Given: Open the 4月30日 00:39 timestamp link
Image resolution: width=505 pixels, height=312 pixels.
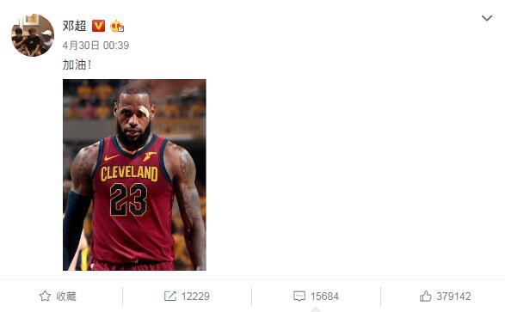Looking at the screenshot, I should click(95, 46).
